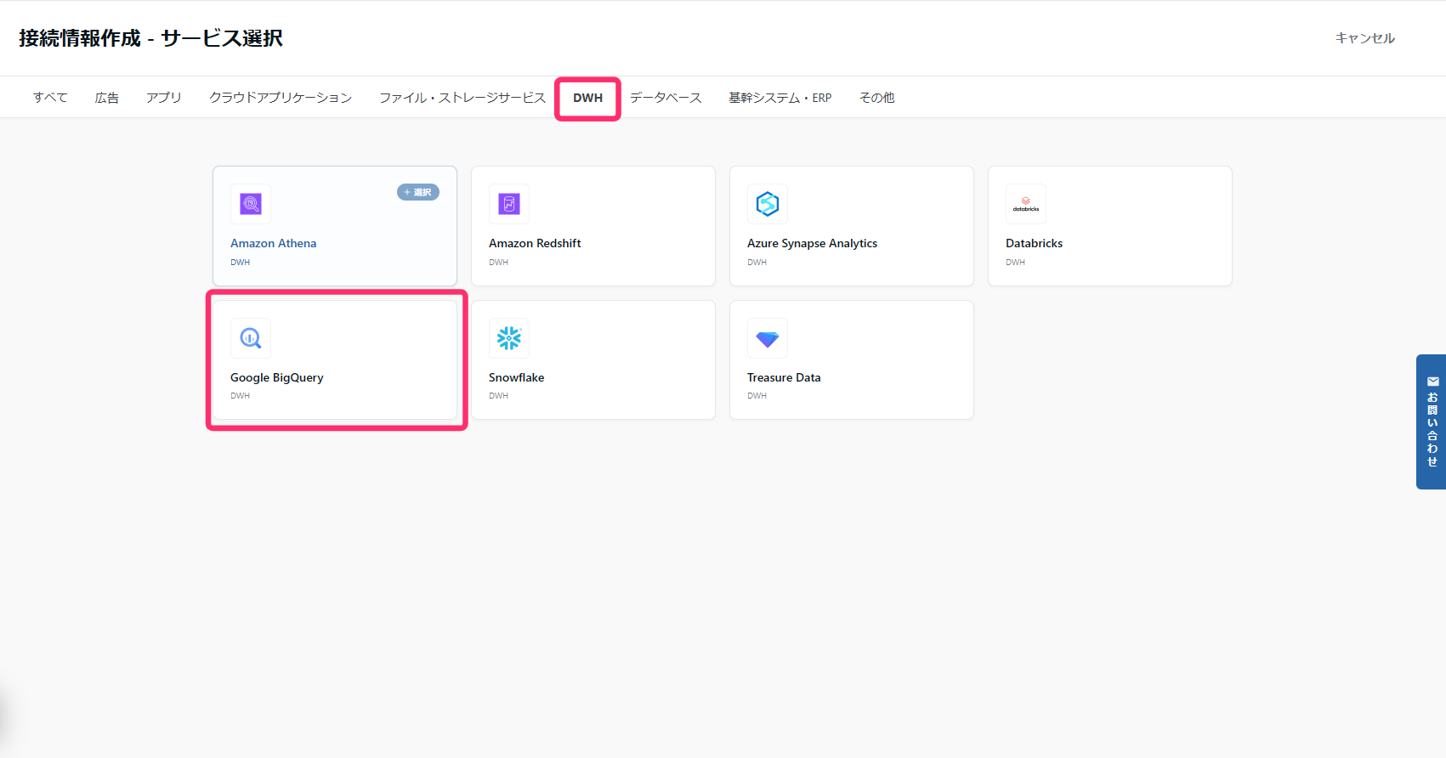
Task: Open the クラウドアプリケーション tab
Action: coord(281,98)
